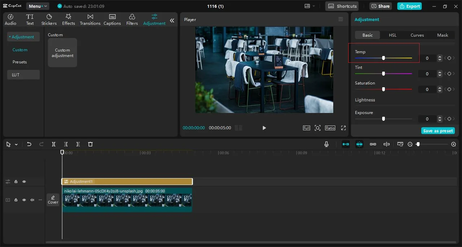Click the Export button
Screen dimensions: 462x247
(409, 6)
